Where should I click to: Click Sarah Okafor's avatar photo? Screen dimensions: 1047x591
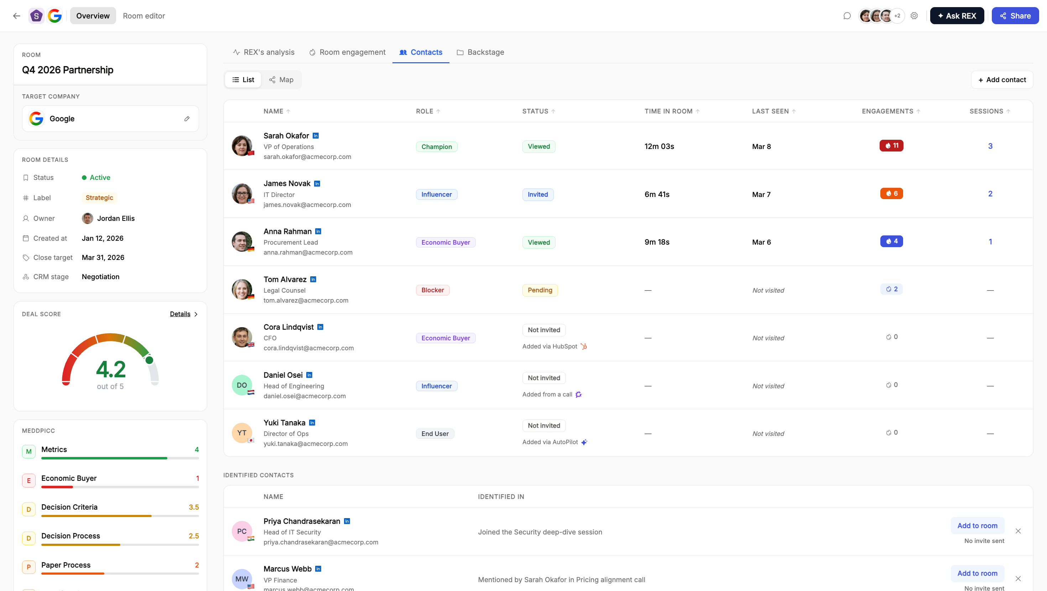(x=242, y=146)
